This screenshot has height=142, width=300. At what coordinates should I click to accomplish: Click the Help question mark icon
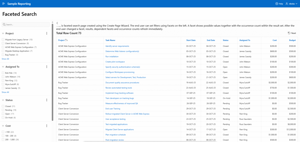(x=277, y=4)
